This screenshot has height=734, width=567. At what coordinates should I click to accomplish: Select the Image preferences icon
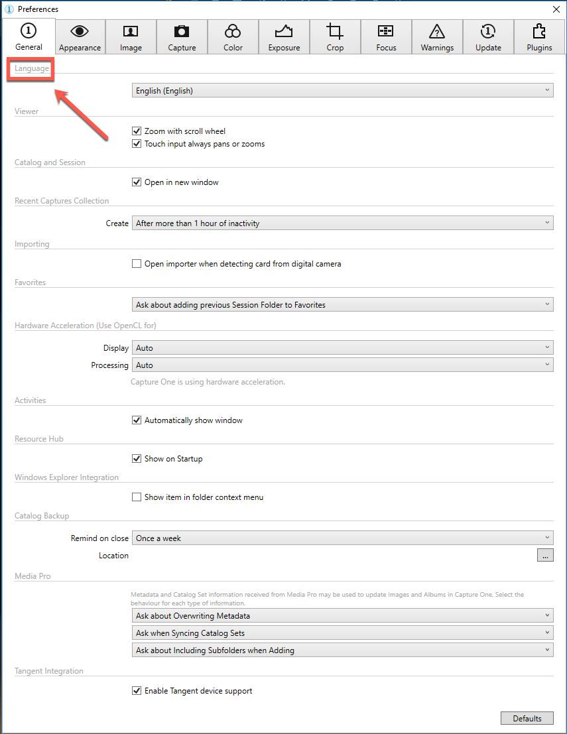pyautogui.click(x=131, y=37)
